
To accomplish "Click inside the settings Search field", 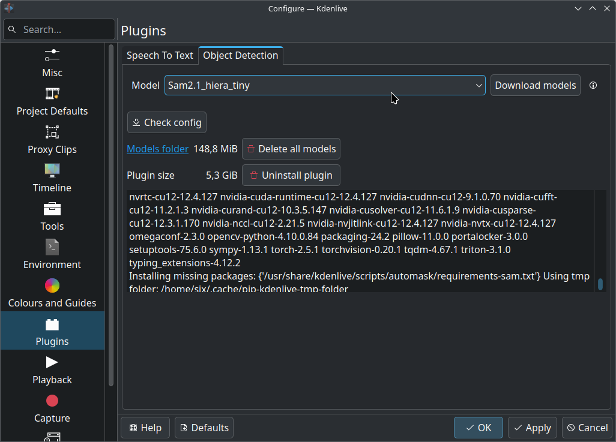I will tap(59, 29).
